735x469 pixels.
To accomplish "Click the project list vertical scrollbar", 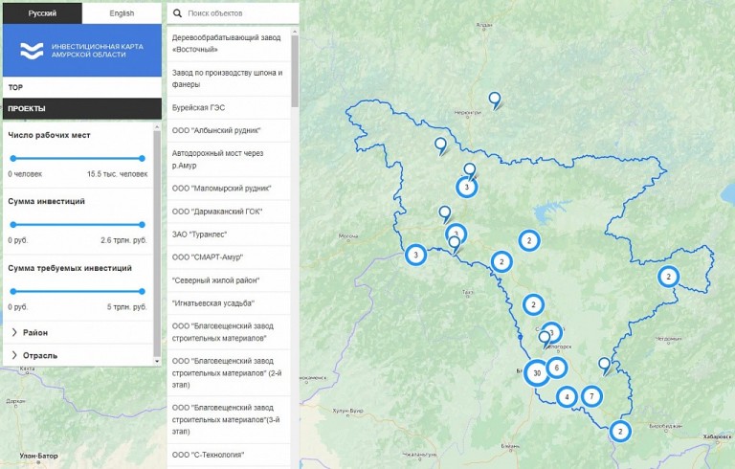I will (x=295, y=67).
